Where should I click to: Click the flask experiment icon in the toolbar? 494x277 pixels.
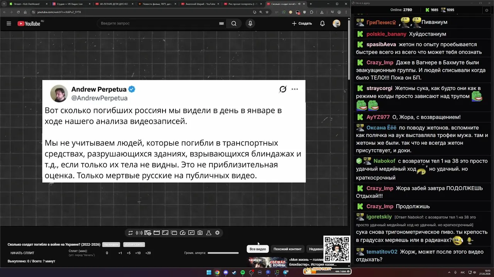coord(208,233)
